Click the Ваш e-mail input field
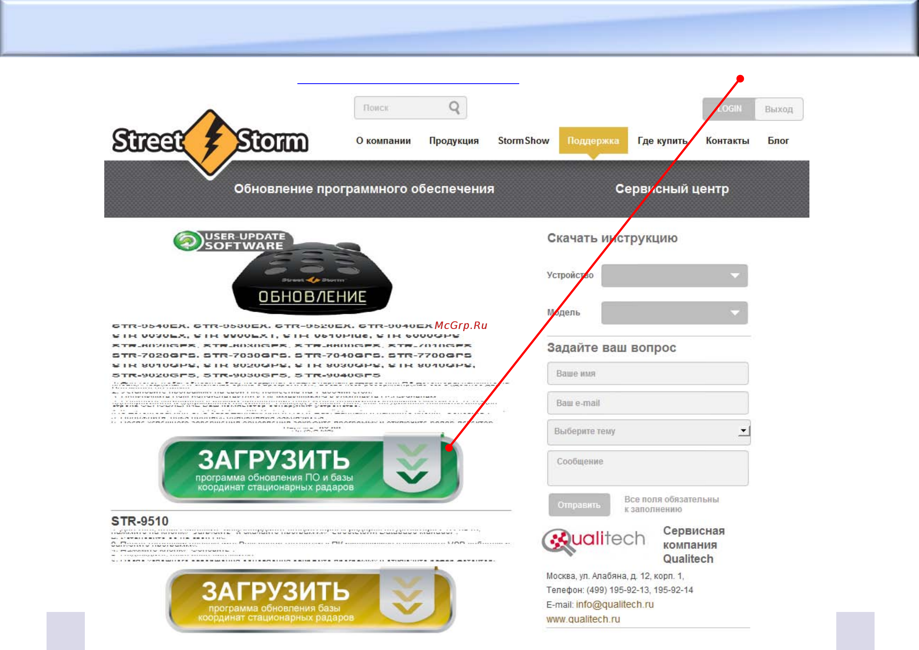The image size is (919, 650). [648, 403]
